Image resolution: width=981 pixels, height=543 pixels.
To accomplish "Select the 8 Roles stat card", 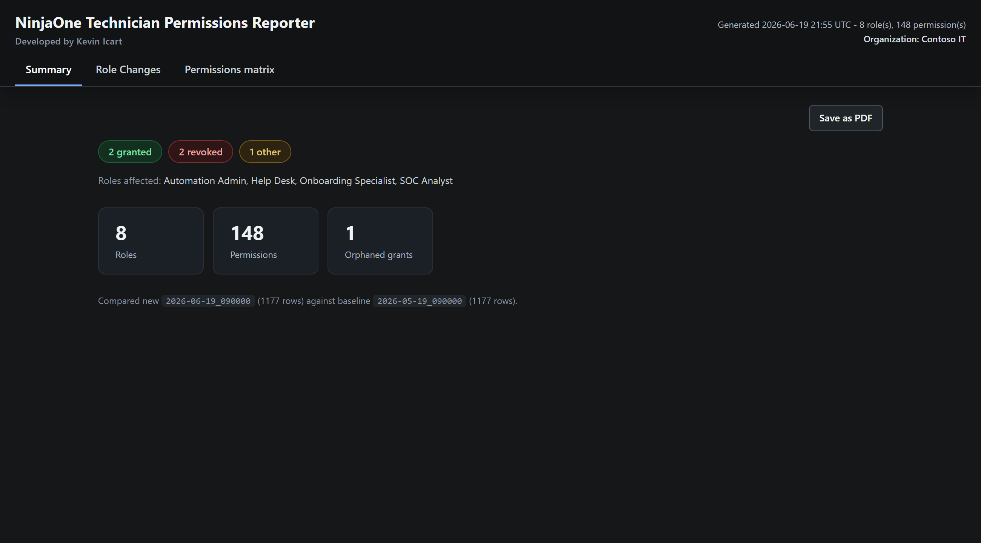I will pos(151,241).
